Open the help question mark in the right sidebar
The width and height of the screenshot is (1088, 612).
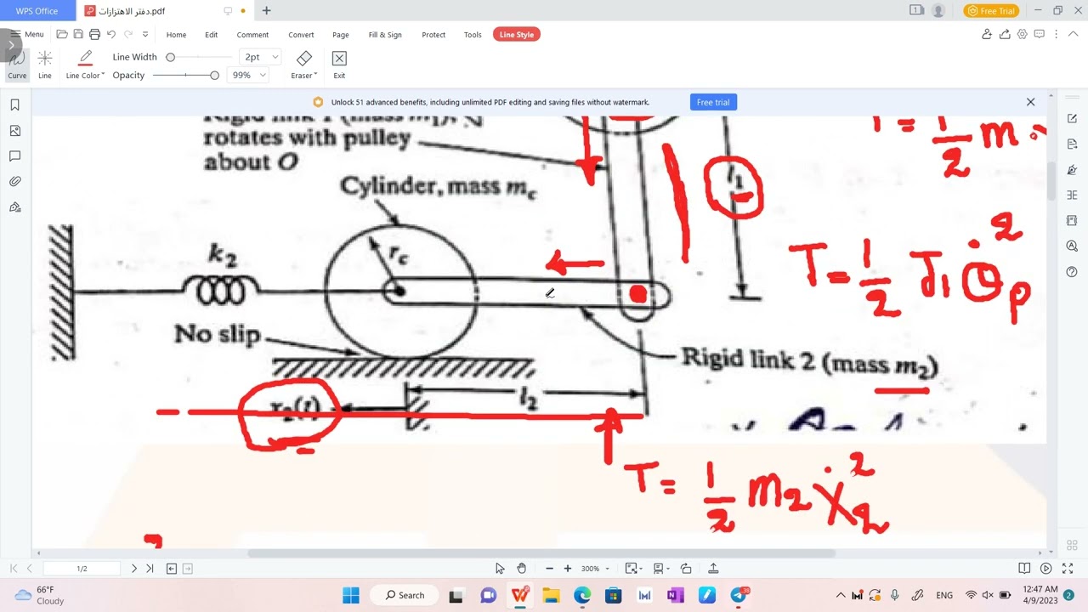pos(1072,272)
